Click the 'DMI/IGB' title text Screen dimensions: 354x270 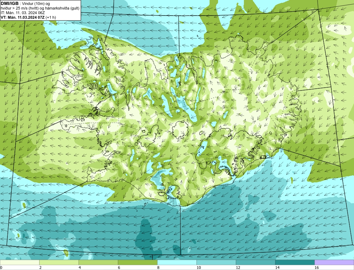click(10, 4)
